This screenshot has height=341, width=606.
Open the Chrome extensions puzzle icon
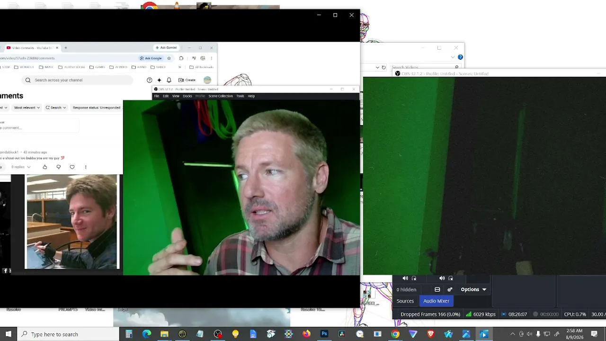(181, 58)
